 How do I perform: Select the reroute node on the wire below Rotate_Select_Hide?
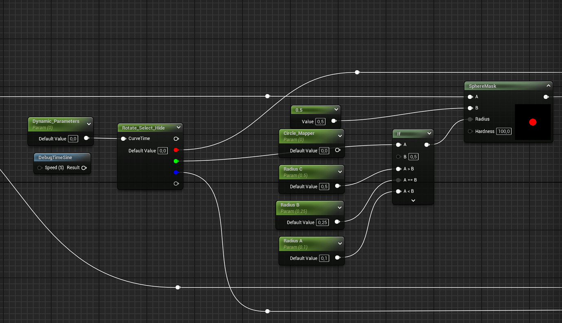[x=178, y=287]
